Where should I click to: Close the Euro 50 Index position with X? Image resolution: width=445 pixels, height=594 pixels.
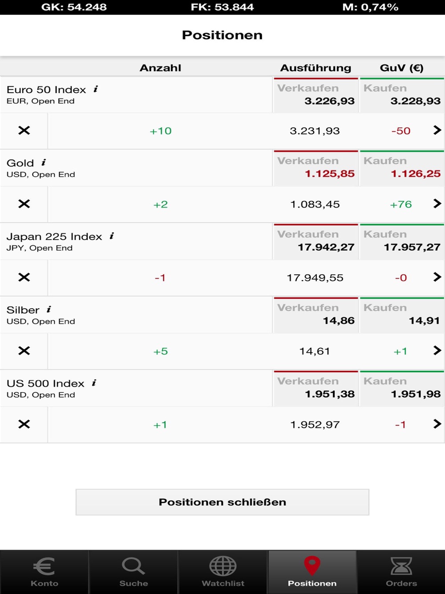click(24, 130)
